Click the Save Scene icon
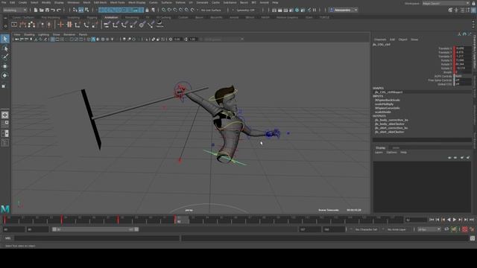 coord(47,10)
